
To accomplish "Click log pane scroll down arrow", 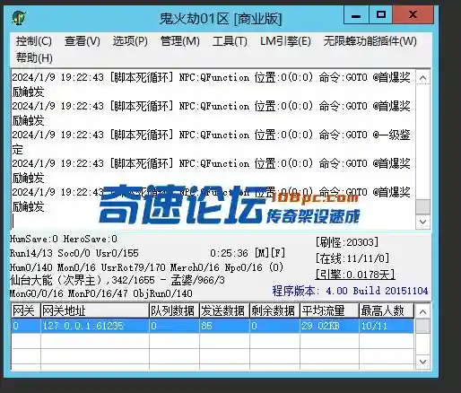I will pyautogui.click(x=422, y=222).
